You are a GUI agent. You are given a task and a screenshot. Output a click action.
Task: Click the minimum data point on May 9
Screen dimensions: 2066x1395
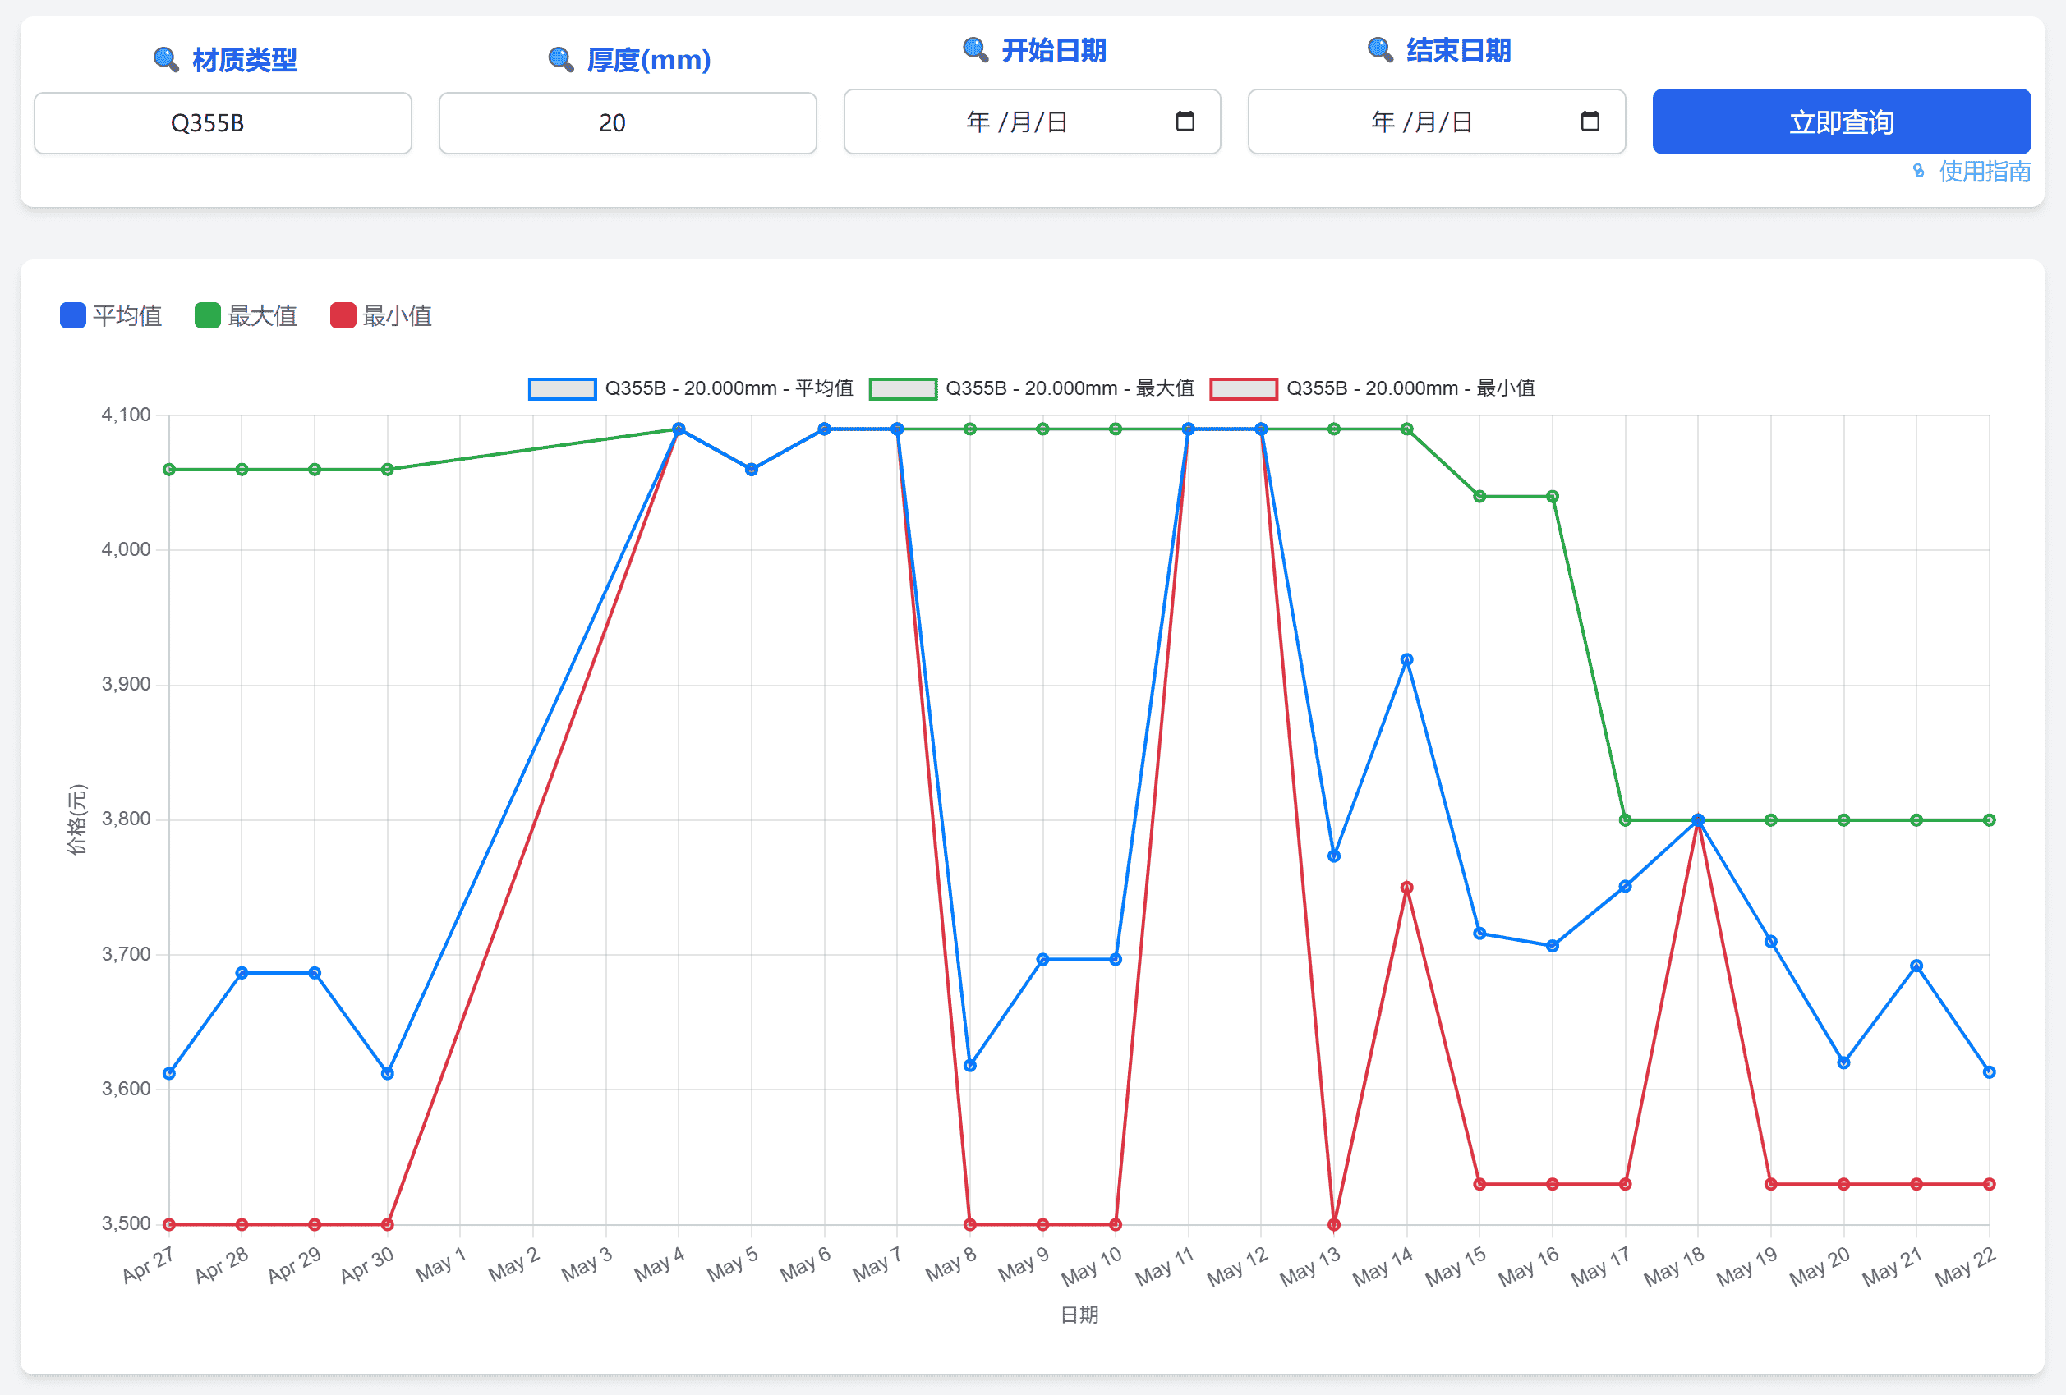(x=1042, y=1224)
